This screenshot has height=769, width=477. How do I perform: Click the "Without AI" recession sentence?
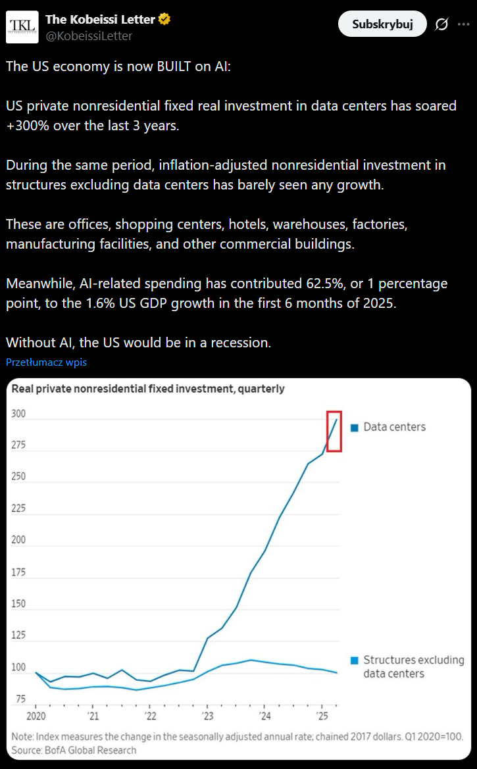point(138,343)
